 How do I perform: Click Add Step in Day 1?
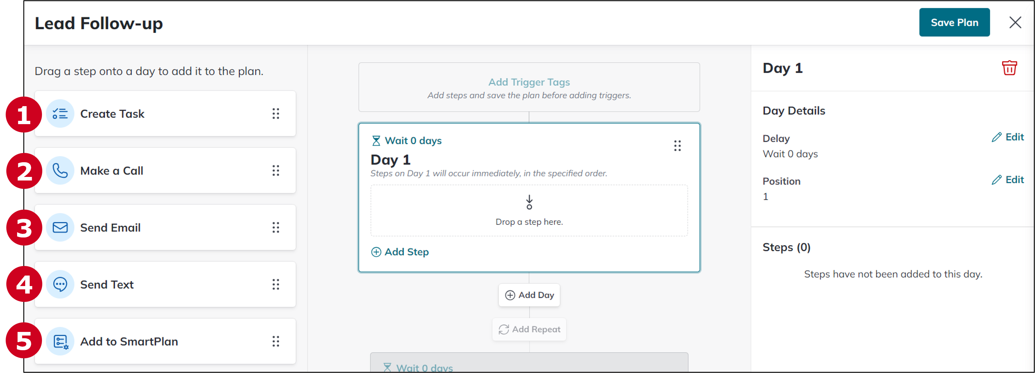click(x=400, y=252)
